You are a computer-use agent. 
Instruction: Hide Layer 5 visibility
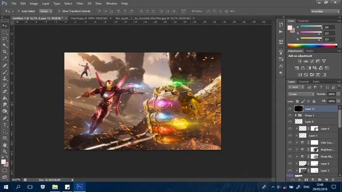[x=290, y=135]
